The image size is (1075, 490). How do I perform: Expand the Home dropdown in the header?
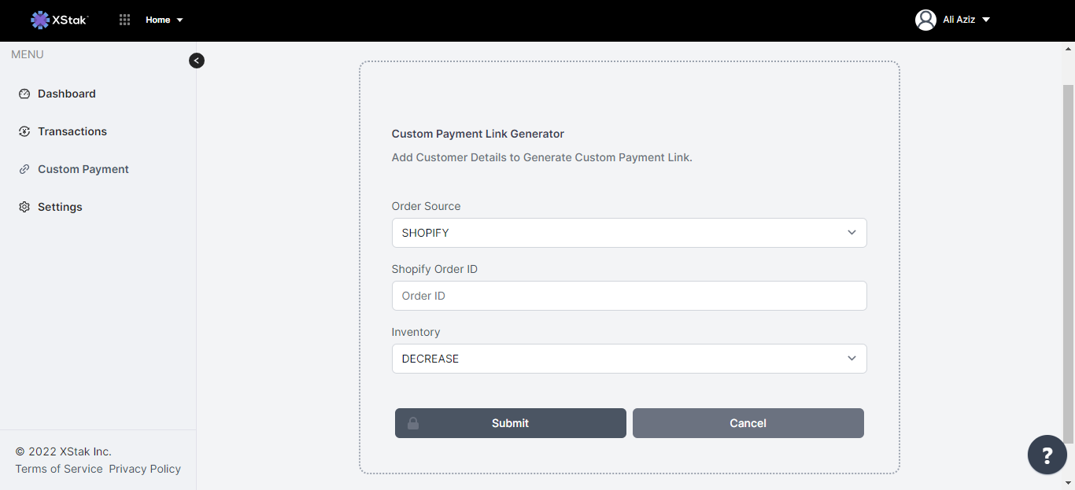tap(164, 20)
